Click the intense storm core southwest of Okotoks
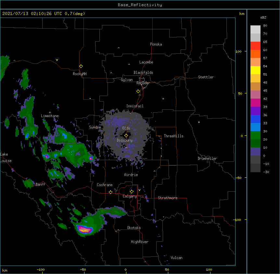The height and width of the screenshot is (274, 280). pos(85,229)
